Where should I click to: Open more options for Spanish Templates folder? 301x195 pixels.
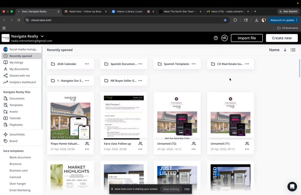click(194, 64)
